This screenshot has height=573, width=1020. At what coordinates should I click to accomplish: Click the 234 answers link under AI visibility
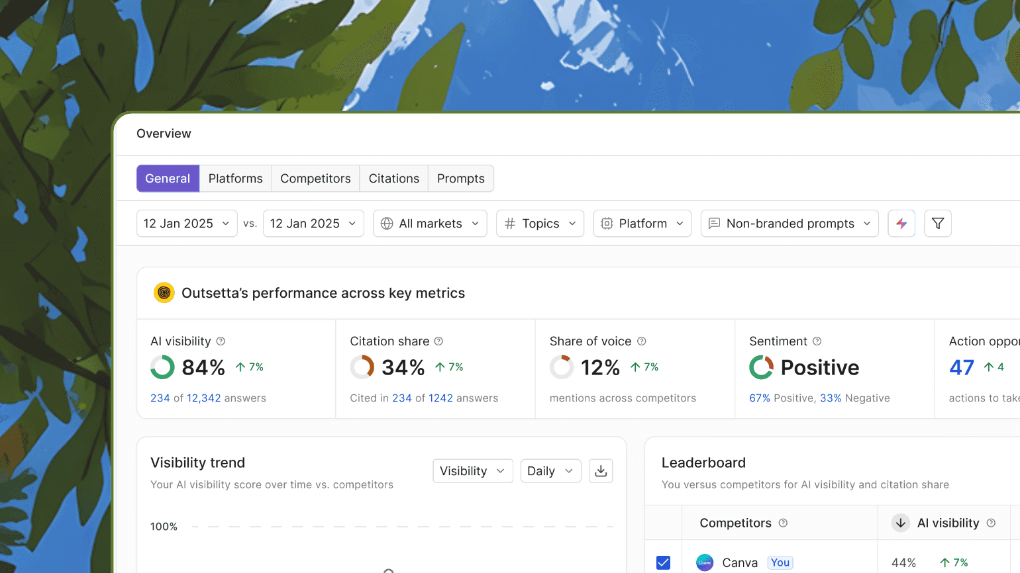160,398
